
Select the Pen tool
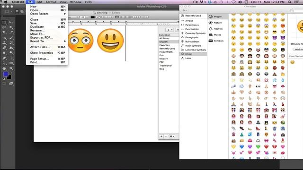(4, 58)
